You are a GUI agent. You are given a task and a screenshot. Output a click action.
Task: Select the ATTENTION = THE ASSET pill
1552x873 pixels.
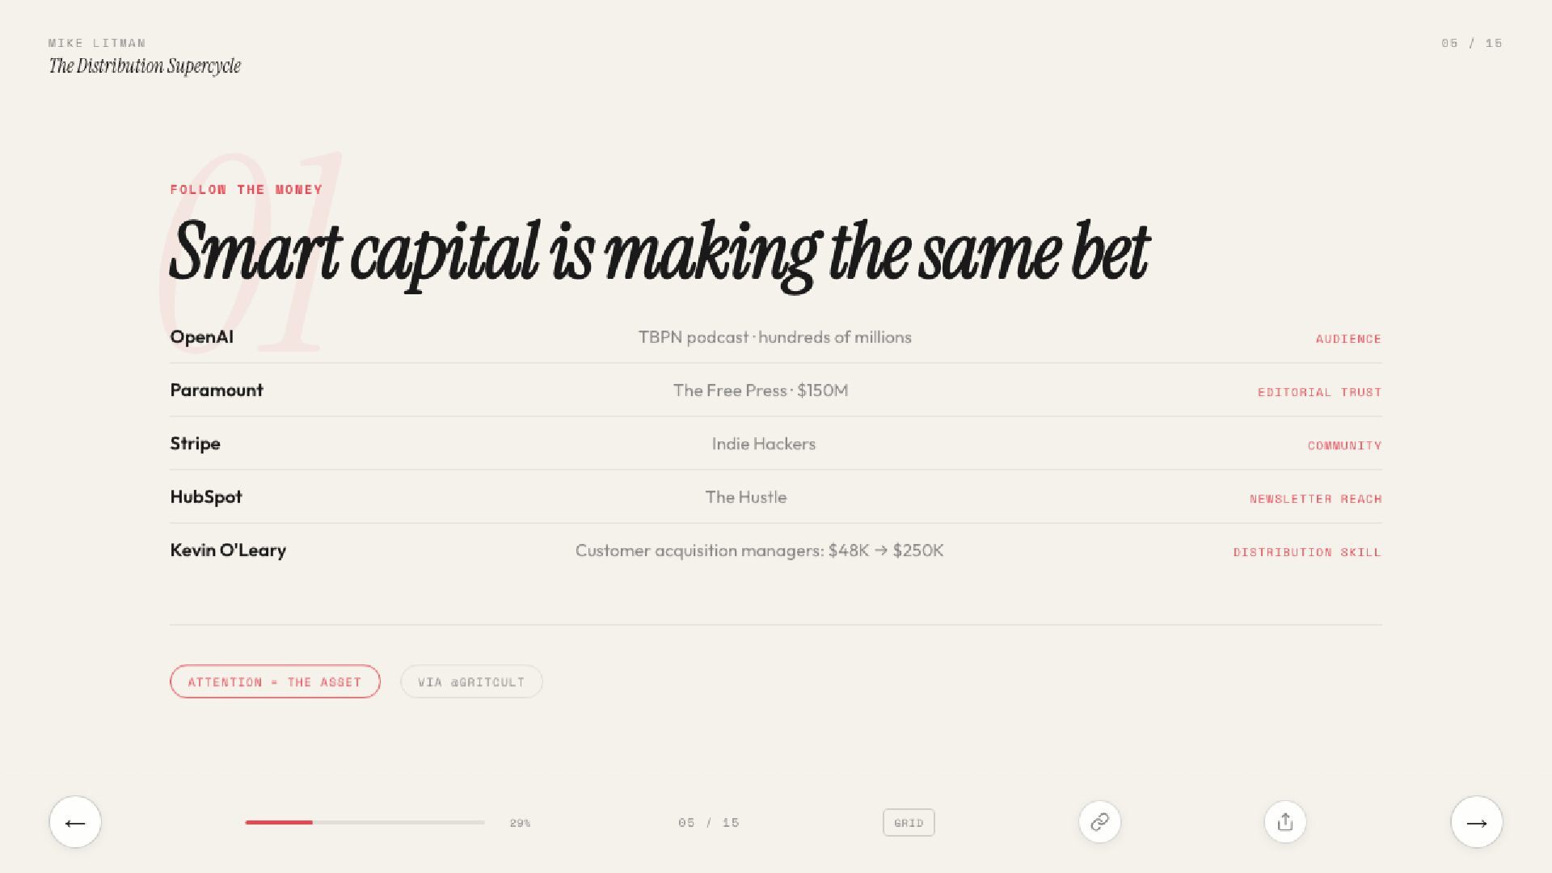click(275, 681)
